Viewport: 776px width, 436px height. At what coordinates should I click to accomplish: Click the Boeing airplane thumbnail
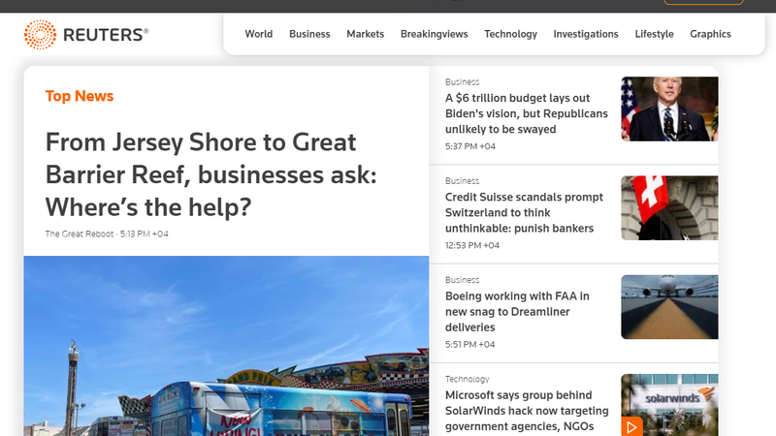669,306
